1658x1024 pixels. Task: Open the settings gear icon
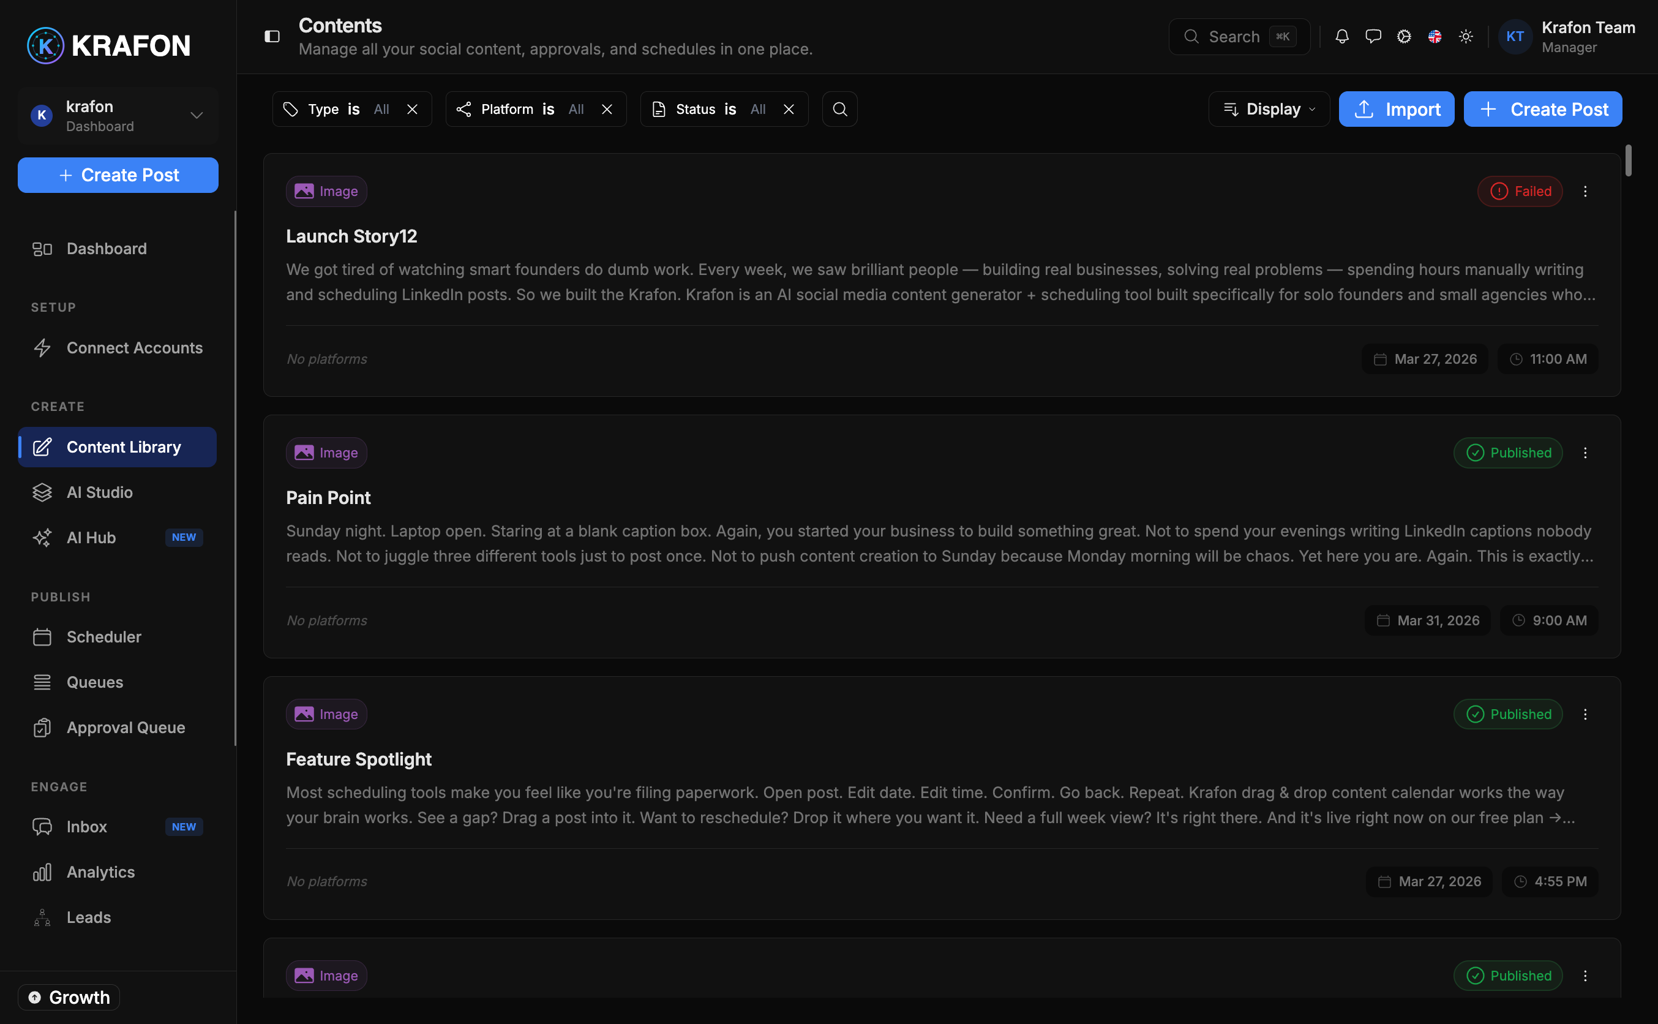(x=1404, y=37)
